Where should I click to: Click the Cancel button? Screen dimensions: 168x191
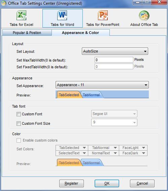(142, 183)
